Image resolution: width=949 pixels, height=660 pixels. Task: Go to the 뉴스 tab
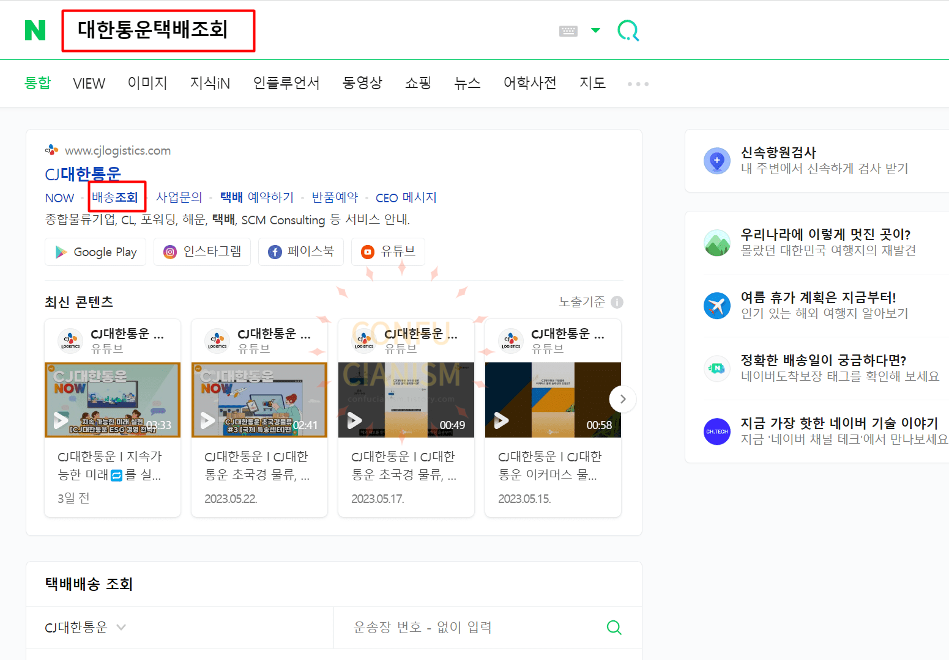tap(467, 83)
